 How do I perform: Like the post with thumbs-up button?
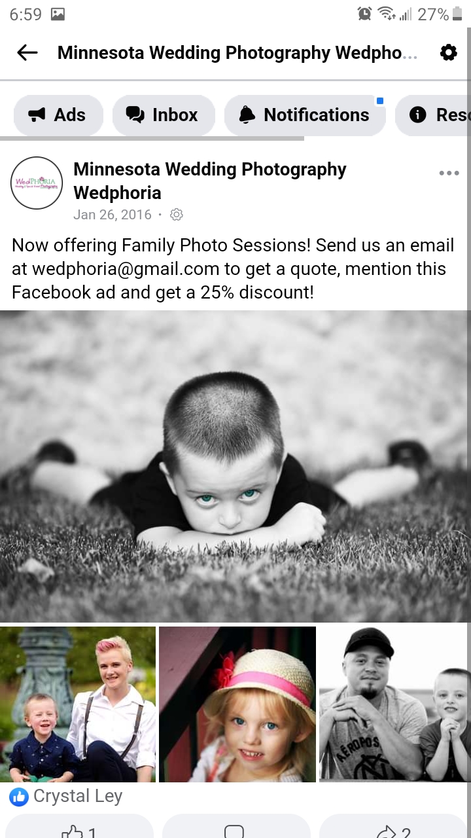77,828
